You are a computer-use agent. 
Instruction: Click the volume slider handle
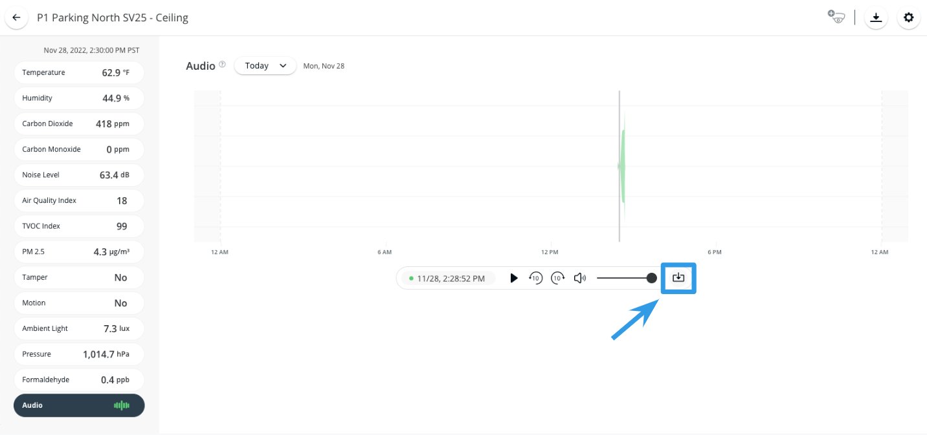(651, 278)
